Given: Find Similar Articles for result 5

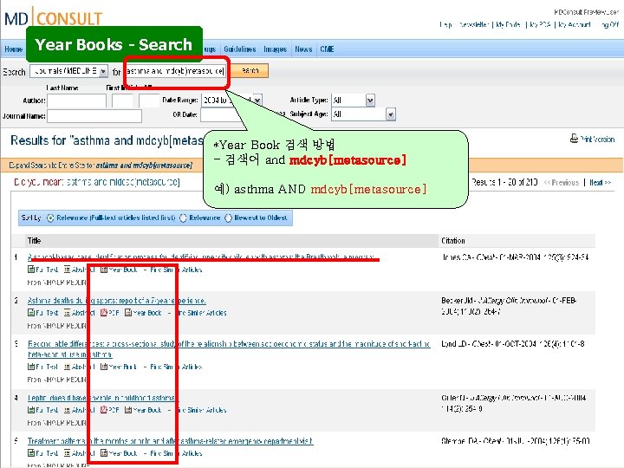Looking at the screenshot, I should [x=176, y=453].
